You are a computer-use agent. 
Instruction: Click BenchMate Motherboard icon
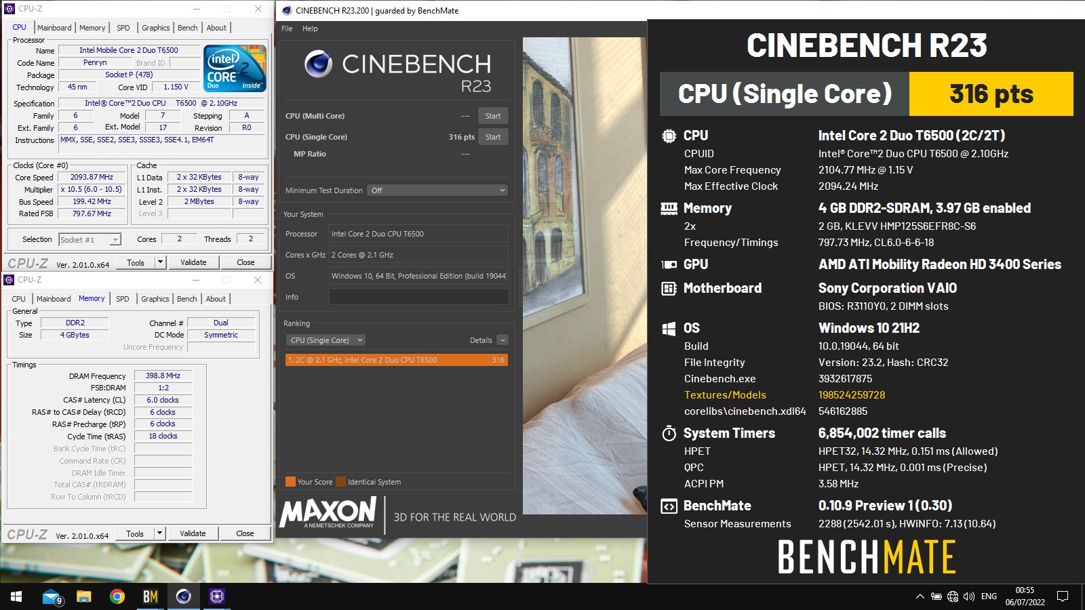669,289
